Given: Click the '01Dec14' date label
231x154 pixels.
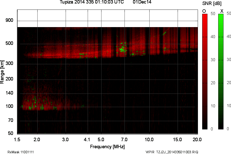Looking at the screenshot, I should pos(142,2).
